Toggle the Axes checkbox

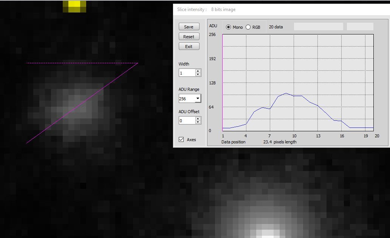pos(181,140)
